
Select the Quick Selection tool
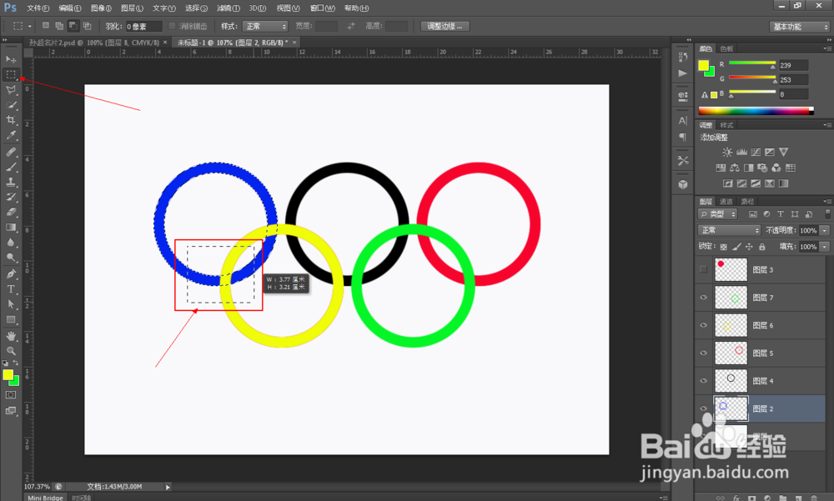[x=11, y=105]
